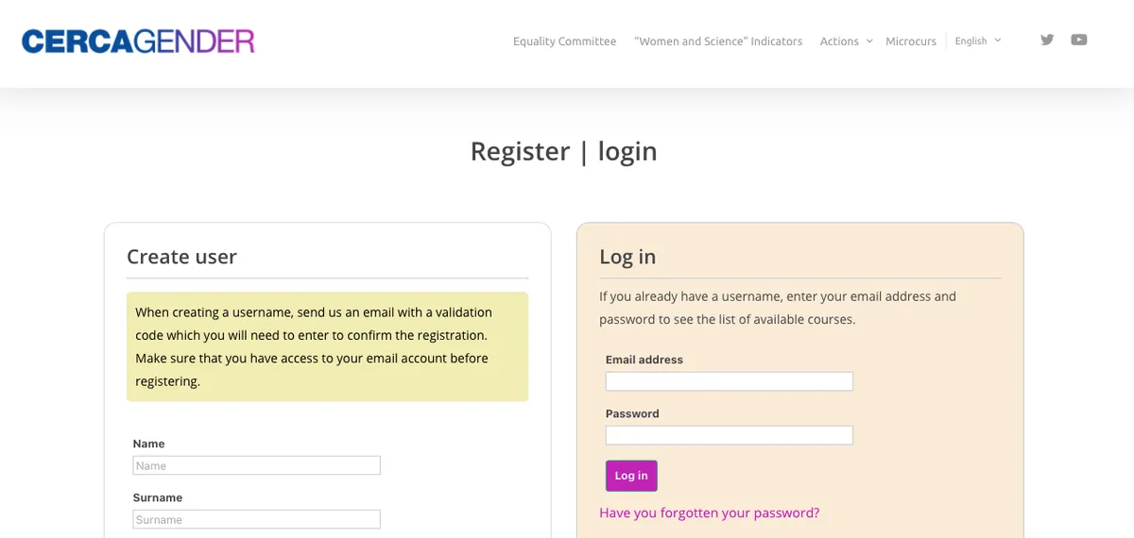
Task: Focus the Password login field
Action: click(x=730, y=435)
